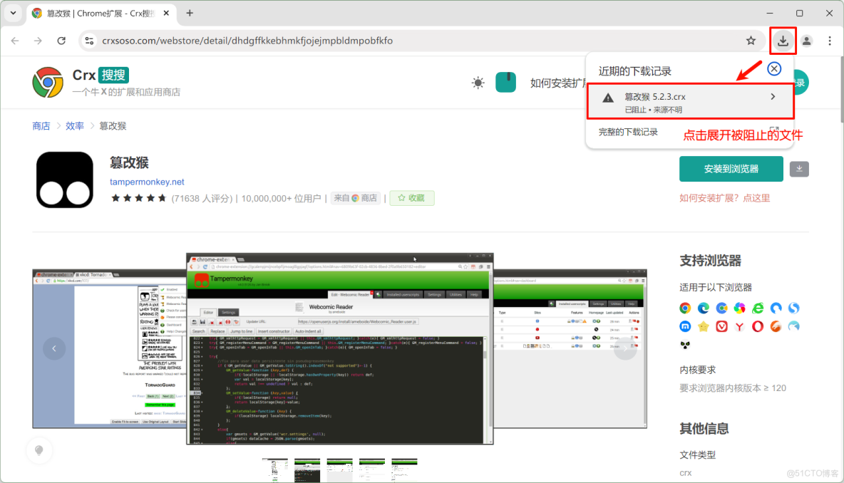Click the Internet Explorer icon in the browser list
This screenshot has width=844, height=483.
(757, 308)
